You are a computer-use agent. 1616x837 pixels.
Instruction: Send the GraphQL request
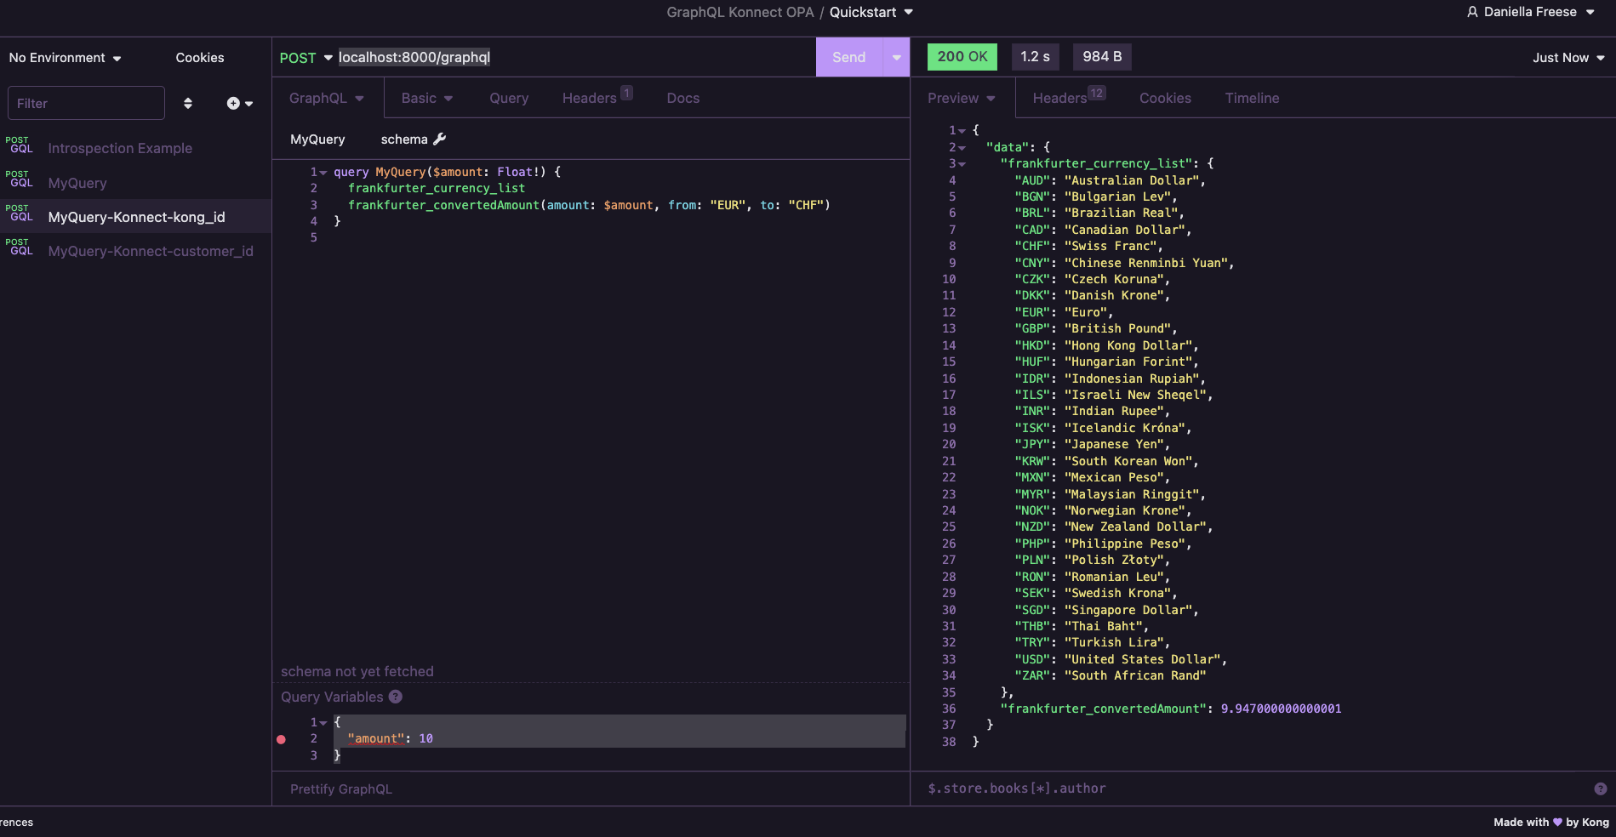tap(849, 57)
